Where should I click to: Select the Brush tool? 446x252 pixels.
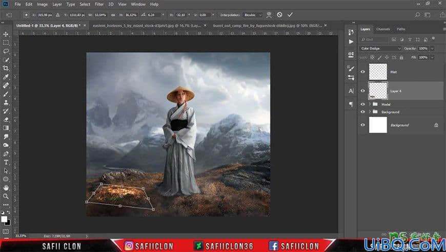click(6, 94)
